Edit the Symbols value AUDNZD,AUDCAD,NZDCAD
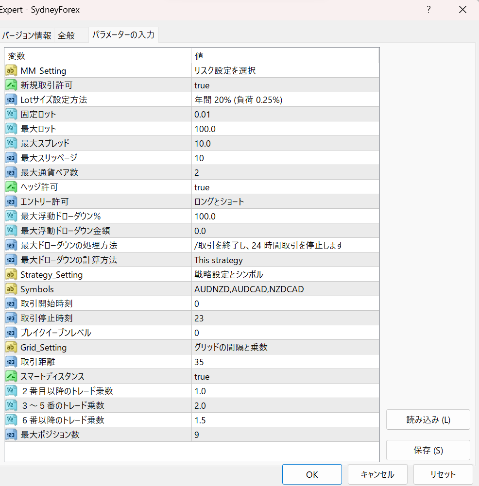This screenshot has width=479, height=486. [x=285, y=289]
